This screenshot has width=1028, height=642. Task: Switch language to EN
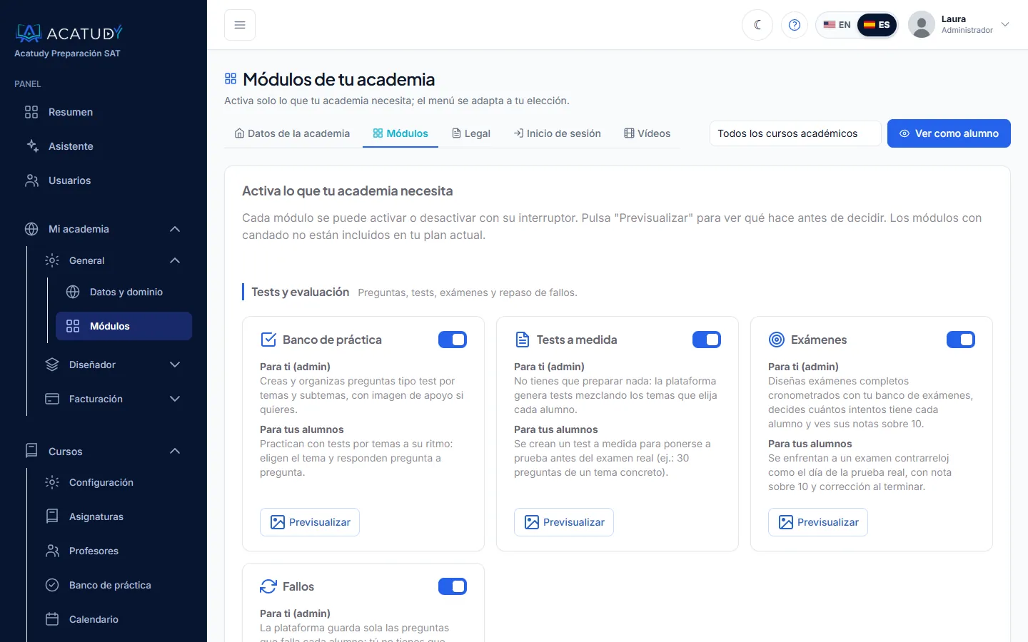(837, 25)
